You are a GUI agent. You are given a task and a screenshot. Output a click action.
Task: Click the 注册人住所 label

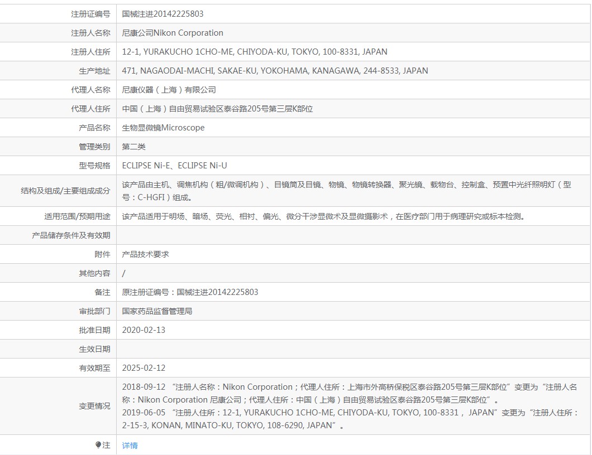click(90, 52)
